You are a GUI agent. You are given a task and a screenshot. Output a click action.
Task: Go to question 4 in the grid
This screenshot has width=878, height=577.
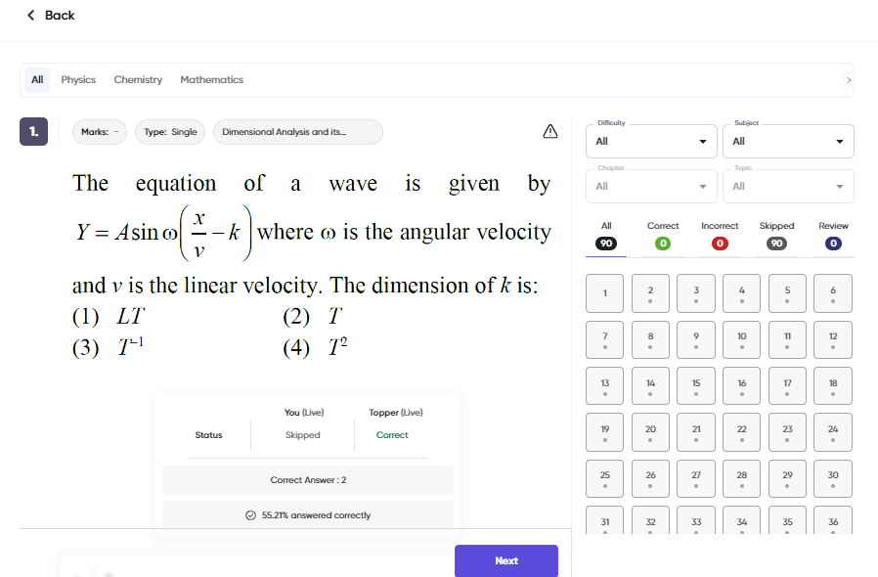point(741,293)
